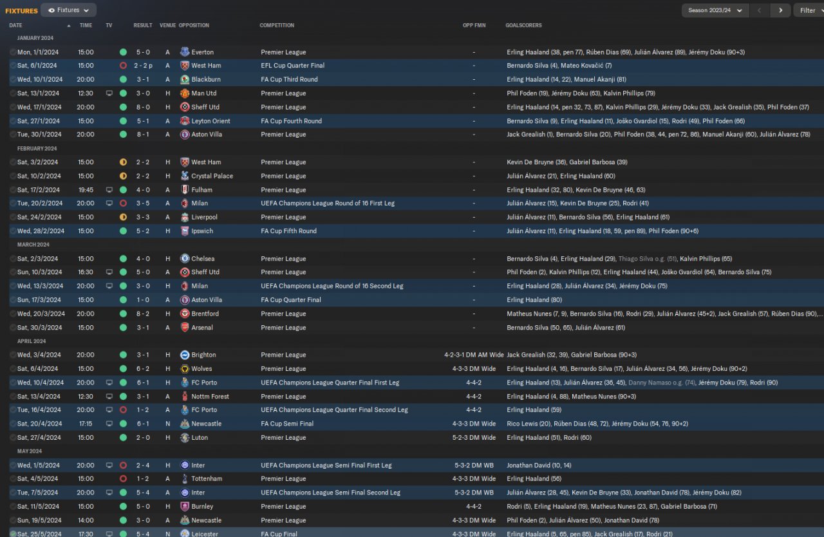Click the Crystal Palace club badge

click(x=185, y=176)
